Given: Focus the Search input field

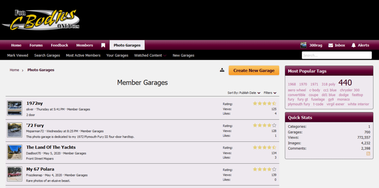Looking at the screenshot, I should tap(337, 55).
